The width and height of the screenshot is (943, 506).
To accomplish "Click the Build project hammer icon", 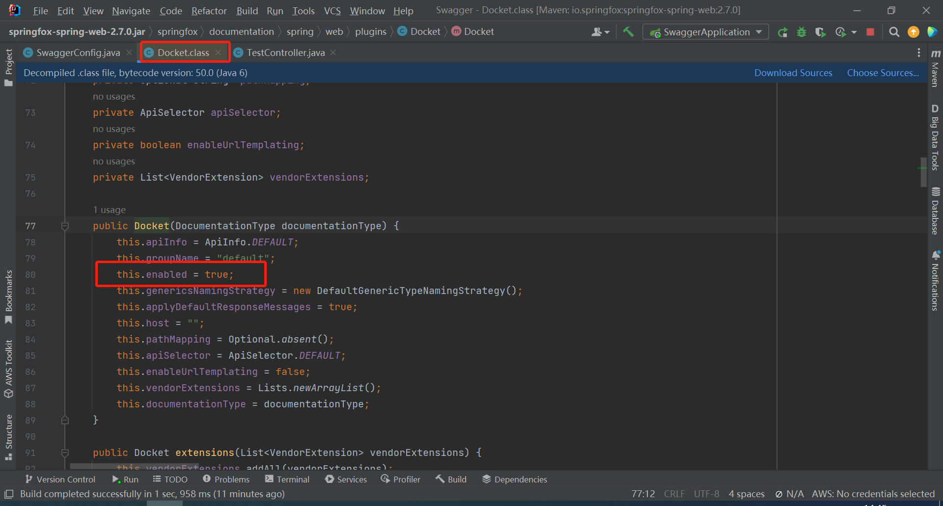I will click(x=628, y=32).
